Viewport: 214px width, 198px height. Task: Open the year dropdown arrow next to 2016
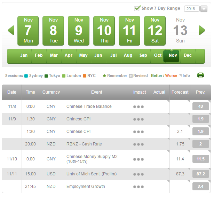[204, 9]
